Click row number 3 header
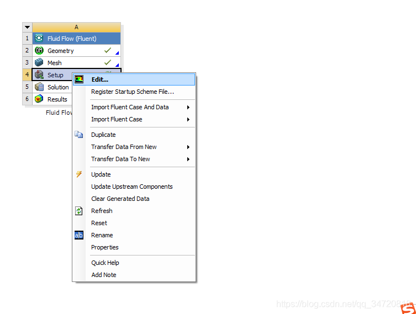 click(x=27, y=62)
